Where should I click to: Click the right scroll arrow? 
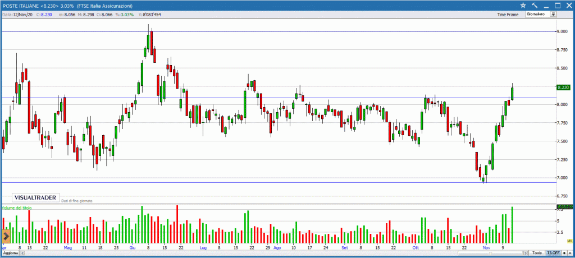coord(526,254)
